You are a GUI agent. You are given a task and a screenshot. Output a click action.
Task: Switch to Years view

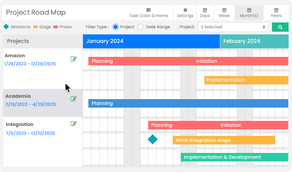[276, 10]
